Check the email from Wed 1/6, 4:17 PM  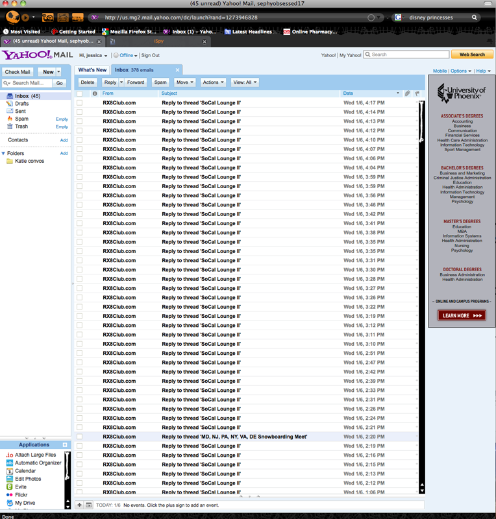79,103
